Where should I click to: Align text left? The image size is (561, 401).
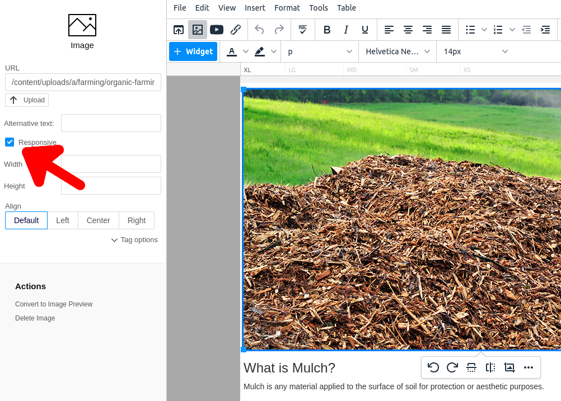click(389, 30)
